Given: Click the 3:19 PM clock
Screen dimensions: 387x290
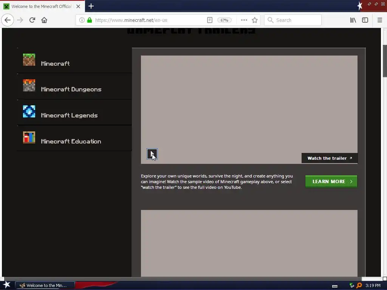Looking at the screenshot, I should 373,285.
